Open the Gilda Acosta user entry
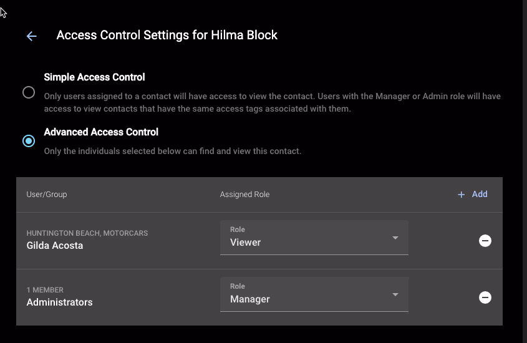Image resolution: width=527 pixels, height=343 pixels. (x=55, y=246)
